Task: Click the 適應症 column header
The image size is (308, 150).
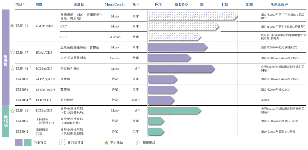Action: tap(79, 5)
